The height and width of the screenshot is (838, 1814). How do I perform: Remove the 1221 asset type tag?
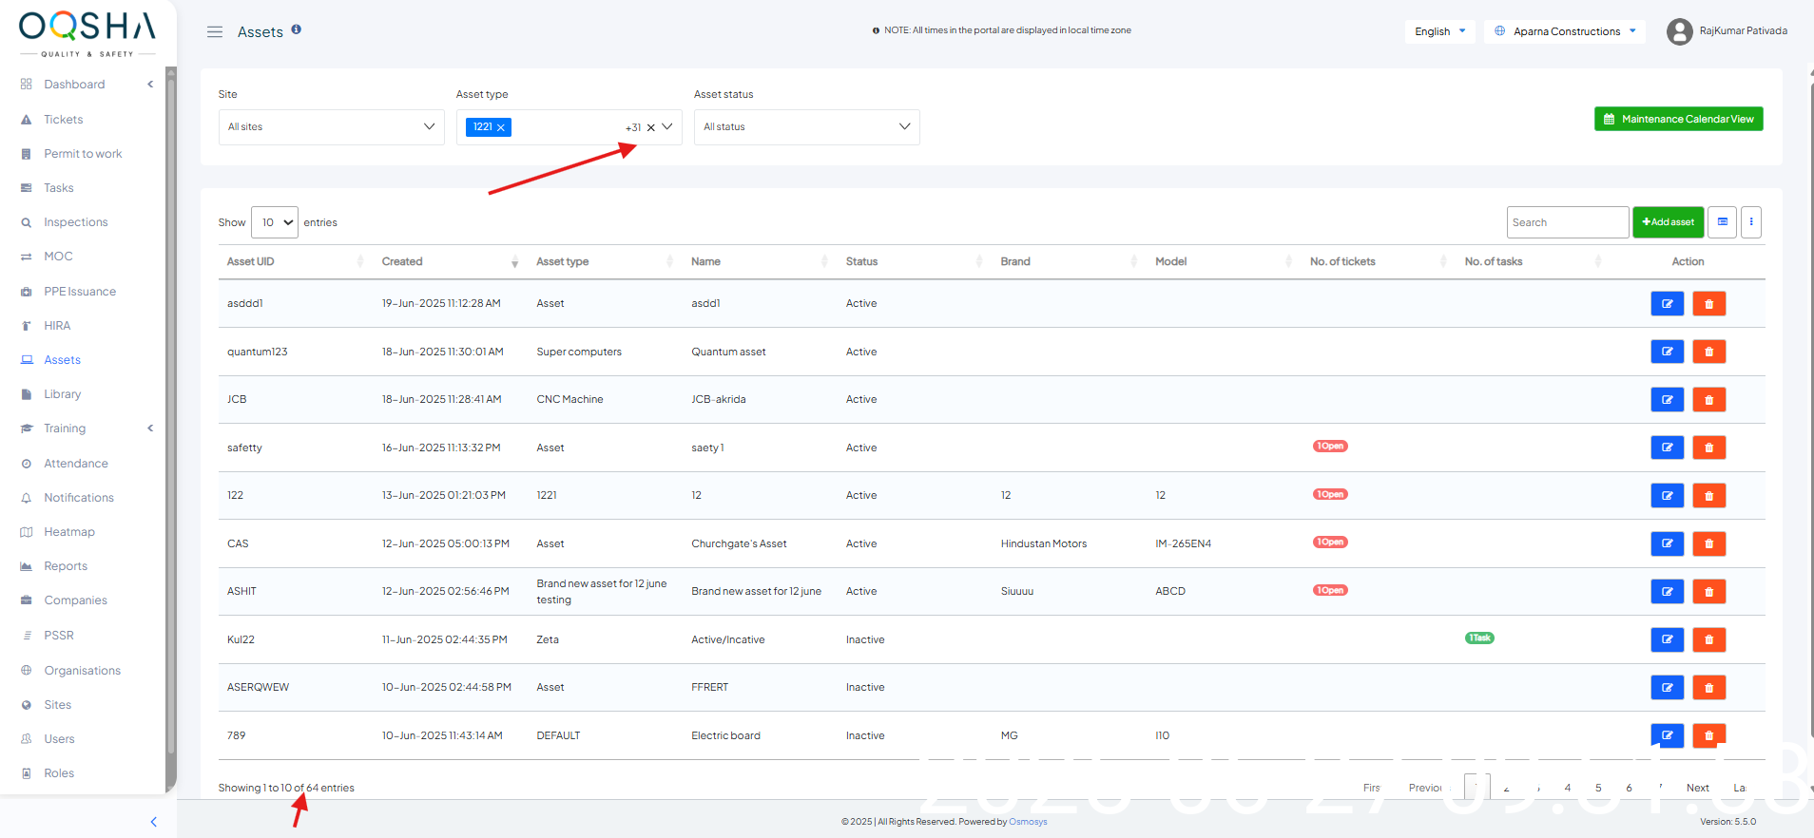501,127
